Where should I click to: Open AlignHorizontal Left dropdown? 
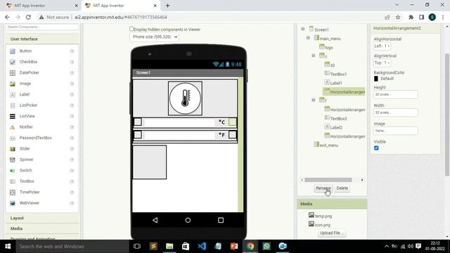tap(382, 46)
